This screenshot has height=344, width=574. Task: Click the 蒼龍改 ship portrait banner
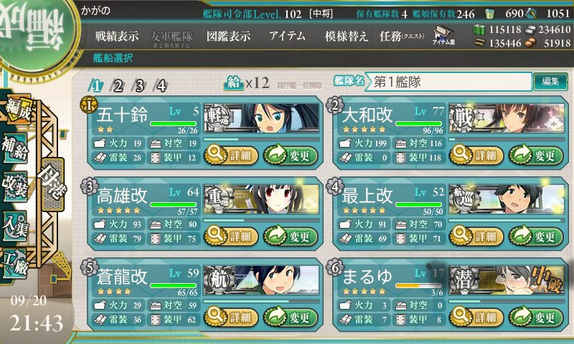tap(261, 279)
